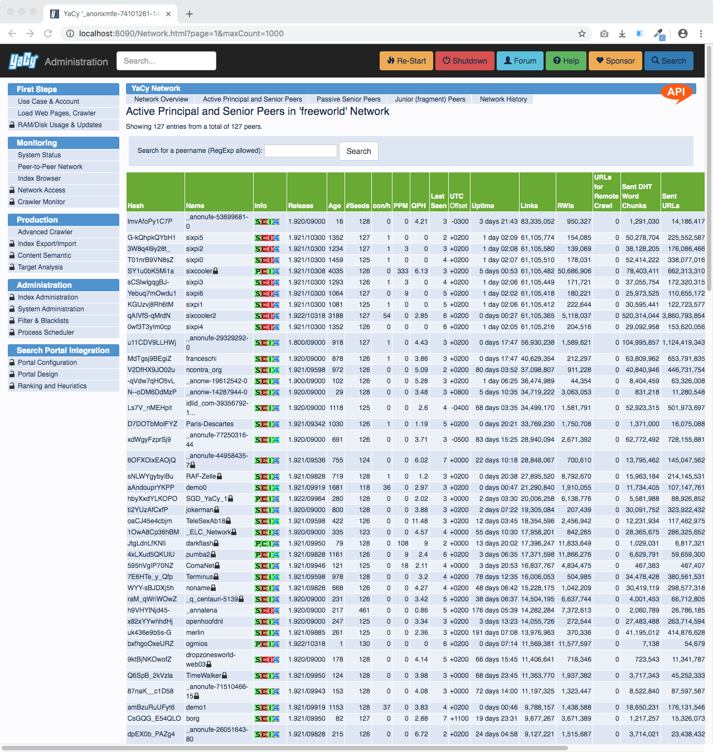Open Portal Design link
This screenshot has height=752, width=713.
(x=38, y=374)
